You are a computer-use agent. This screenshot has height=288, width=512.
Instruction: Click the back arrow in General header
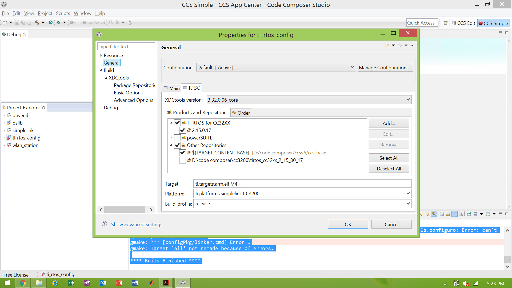tap(387, 45)
